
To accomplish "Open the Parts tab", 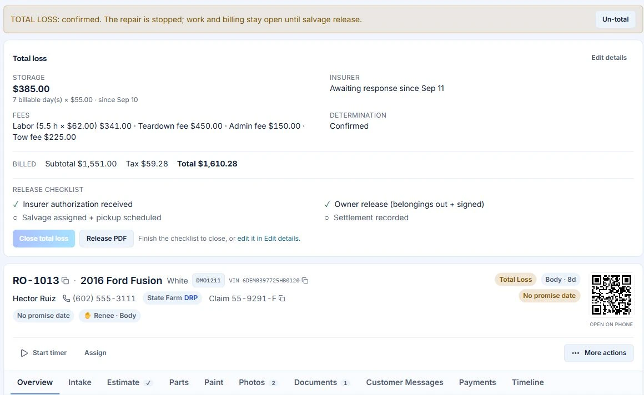I will [179, 382].
